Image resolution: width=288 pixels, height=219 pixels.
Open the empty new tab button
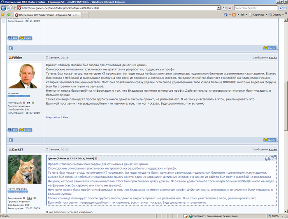click(x=84, y=15)
